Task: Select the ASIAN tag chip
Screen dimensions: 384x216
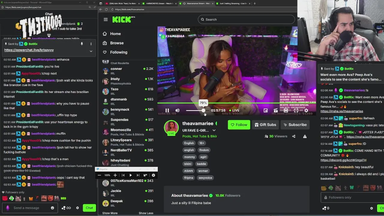Action: click(x=188, y=171)
